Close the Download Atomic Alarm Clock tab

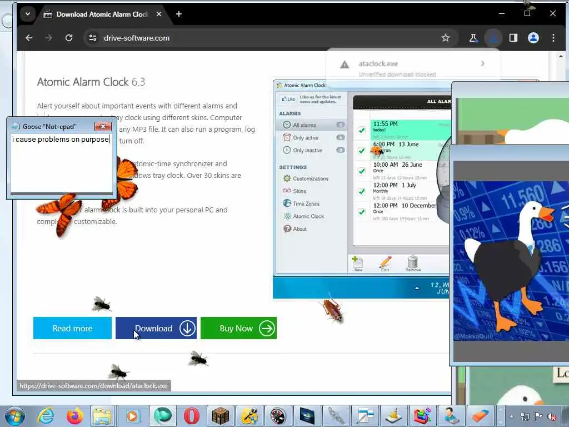click(x=159, y=14)
